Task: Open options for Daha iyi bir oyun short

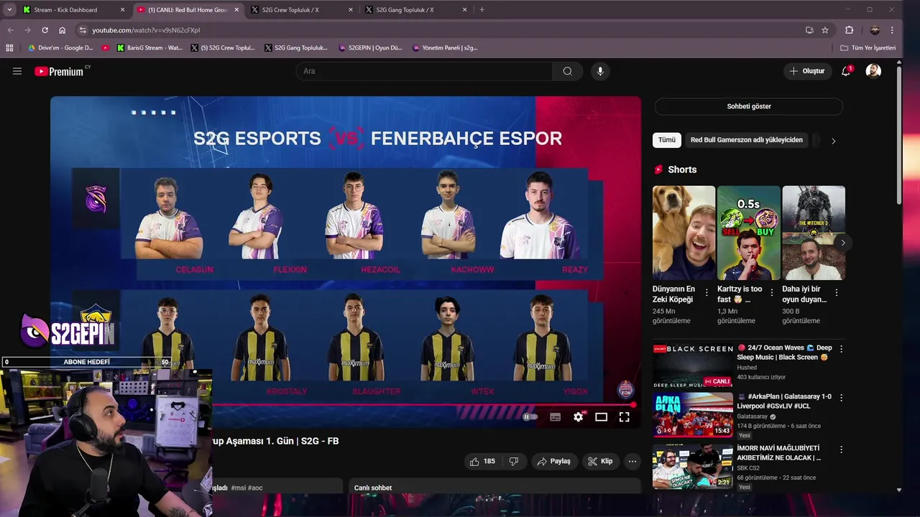Action: [x=837, y=293]
